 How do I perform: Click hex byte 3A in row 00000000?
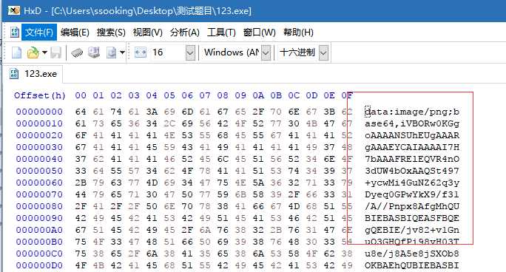152,112
